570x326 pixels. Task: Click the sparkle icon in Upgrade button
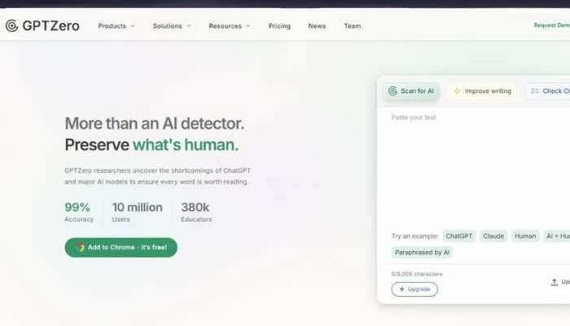[402, 289]
